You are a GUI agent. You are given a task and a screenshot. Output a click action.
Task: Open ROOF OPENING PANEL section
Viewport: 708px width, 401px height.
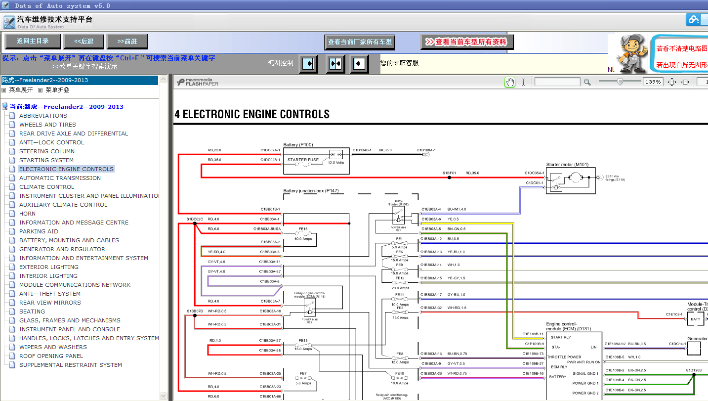[x=51, y=356]
